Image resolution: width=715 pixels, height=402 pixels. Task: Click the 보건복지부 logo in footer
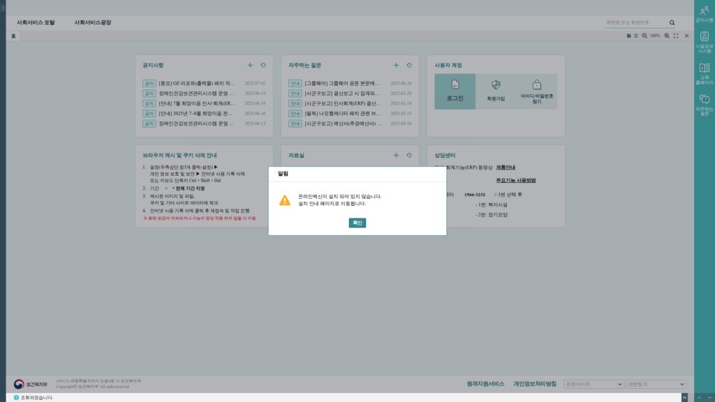[x=31, y=385]
